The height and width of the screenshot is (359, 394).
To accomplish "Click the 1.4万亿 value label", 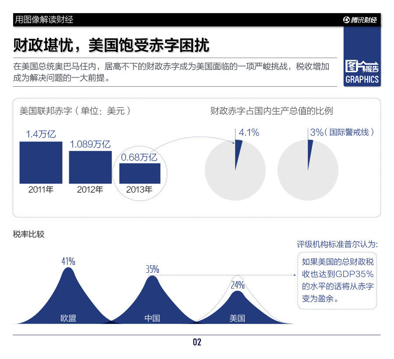I will [x=41, y=134].
